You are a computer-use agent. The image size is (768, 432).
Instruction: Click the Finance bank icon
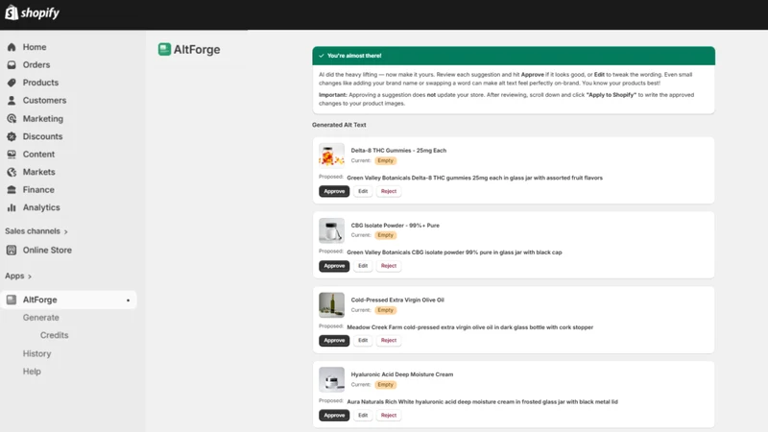tap(12, 189)
